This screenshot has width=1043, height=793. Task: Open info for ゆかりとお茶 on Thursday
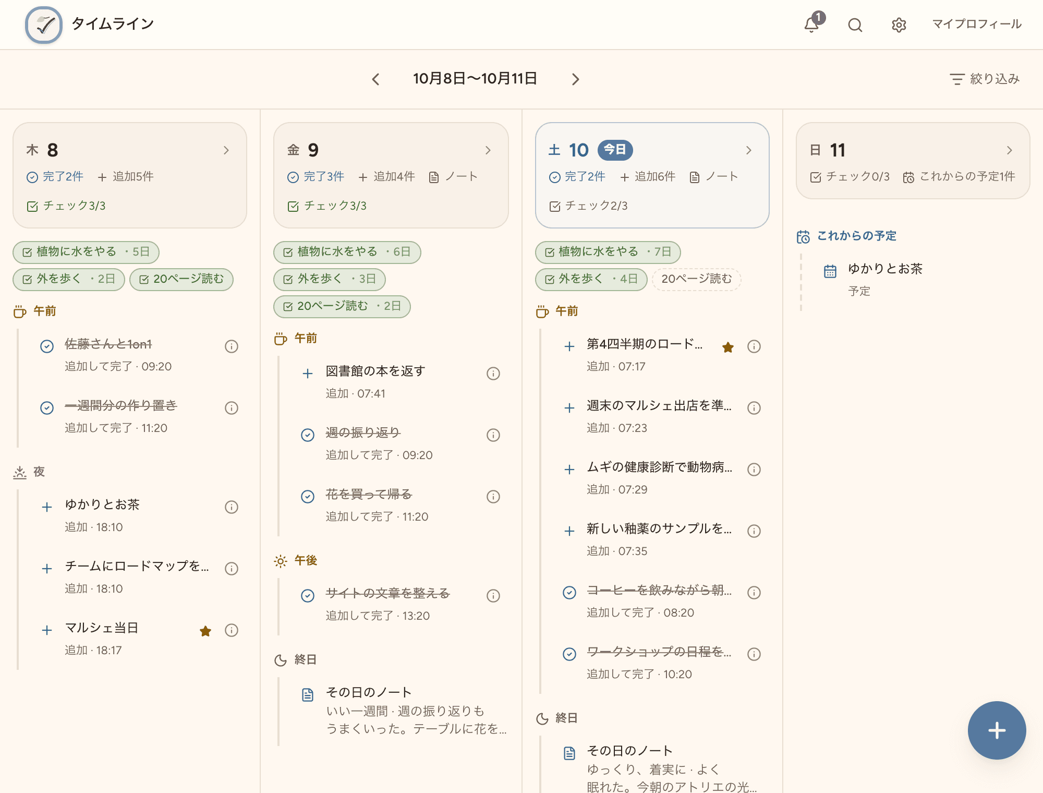click(x=232, y=507)
